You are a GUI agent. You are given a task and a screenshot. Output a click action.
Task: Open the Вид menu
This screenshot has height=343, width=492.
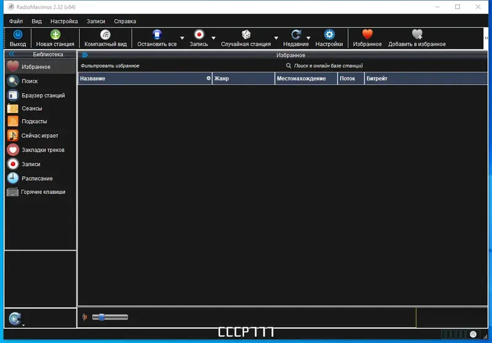(37, 21)
